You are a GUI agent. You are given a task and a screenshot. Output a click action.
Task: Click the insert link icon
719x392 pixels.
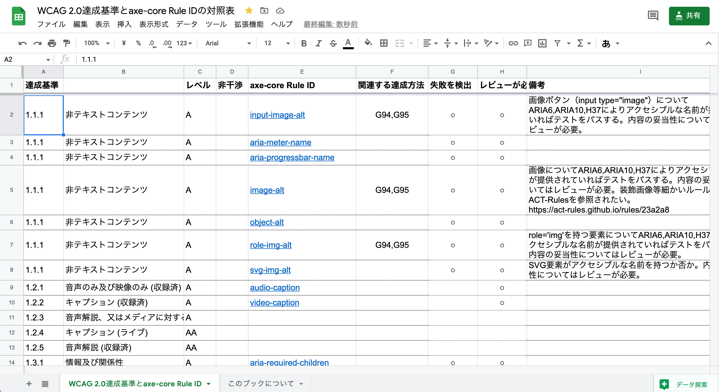pyautogui.click(x=513, y=43)
